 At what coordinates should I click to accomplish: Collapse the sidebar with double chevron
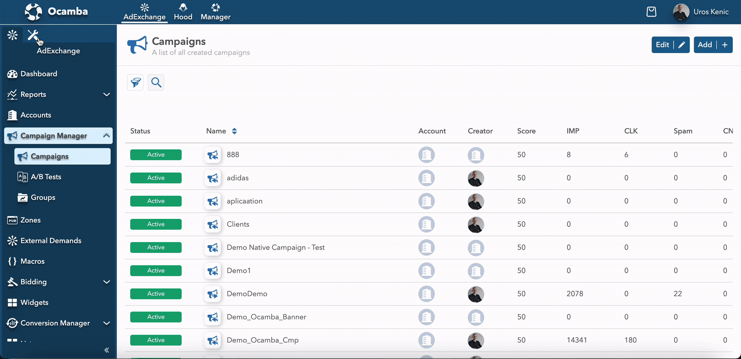[107, 350]
